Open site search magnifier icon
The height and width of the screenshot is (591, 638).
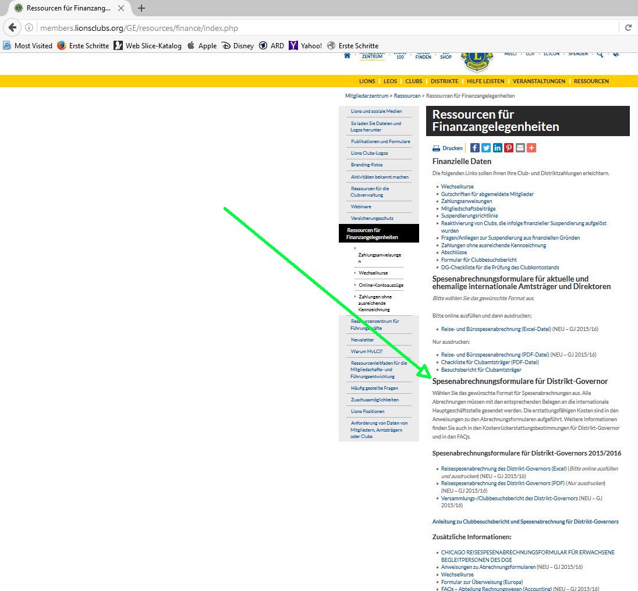tap(600, 54)
